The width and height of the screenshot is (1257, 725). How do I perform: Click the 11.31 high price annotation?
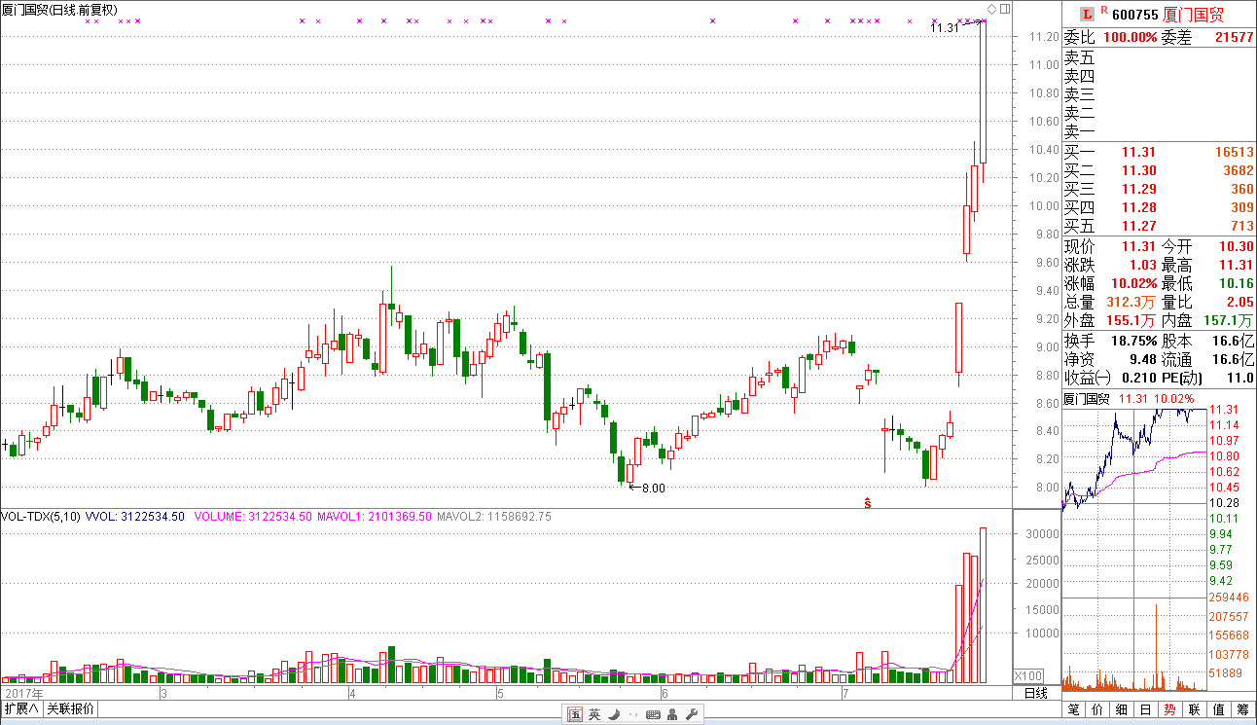coord(944,28)
